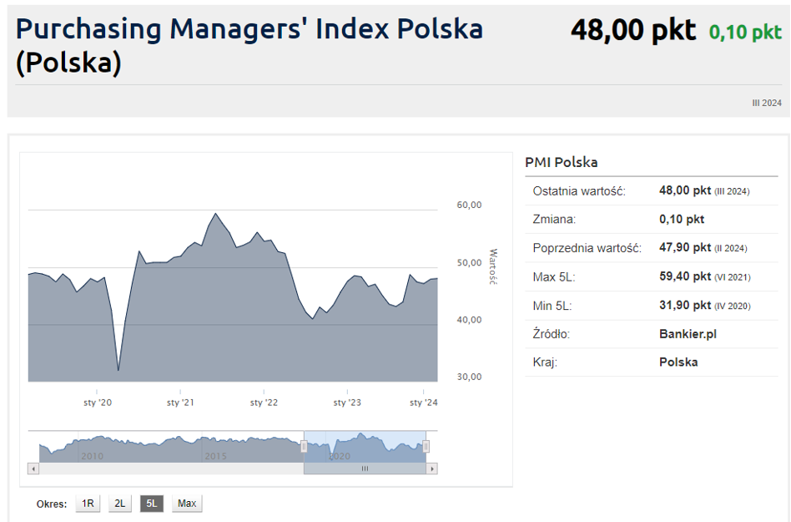The height and width of the screenshot is (522, 791).
Task: Click the navigator scroll right arrow
Action: (431, 469)
